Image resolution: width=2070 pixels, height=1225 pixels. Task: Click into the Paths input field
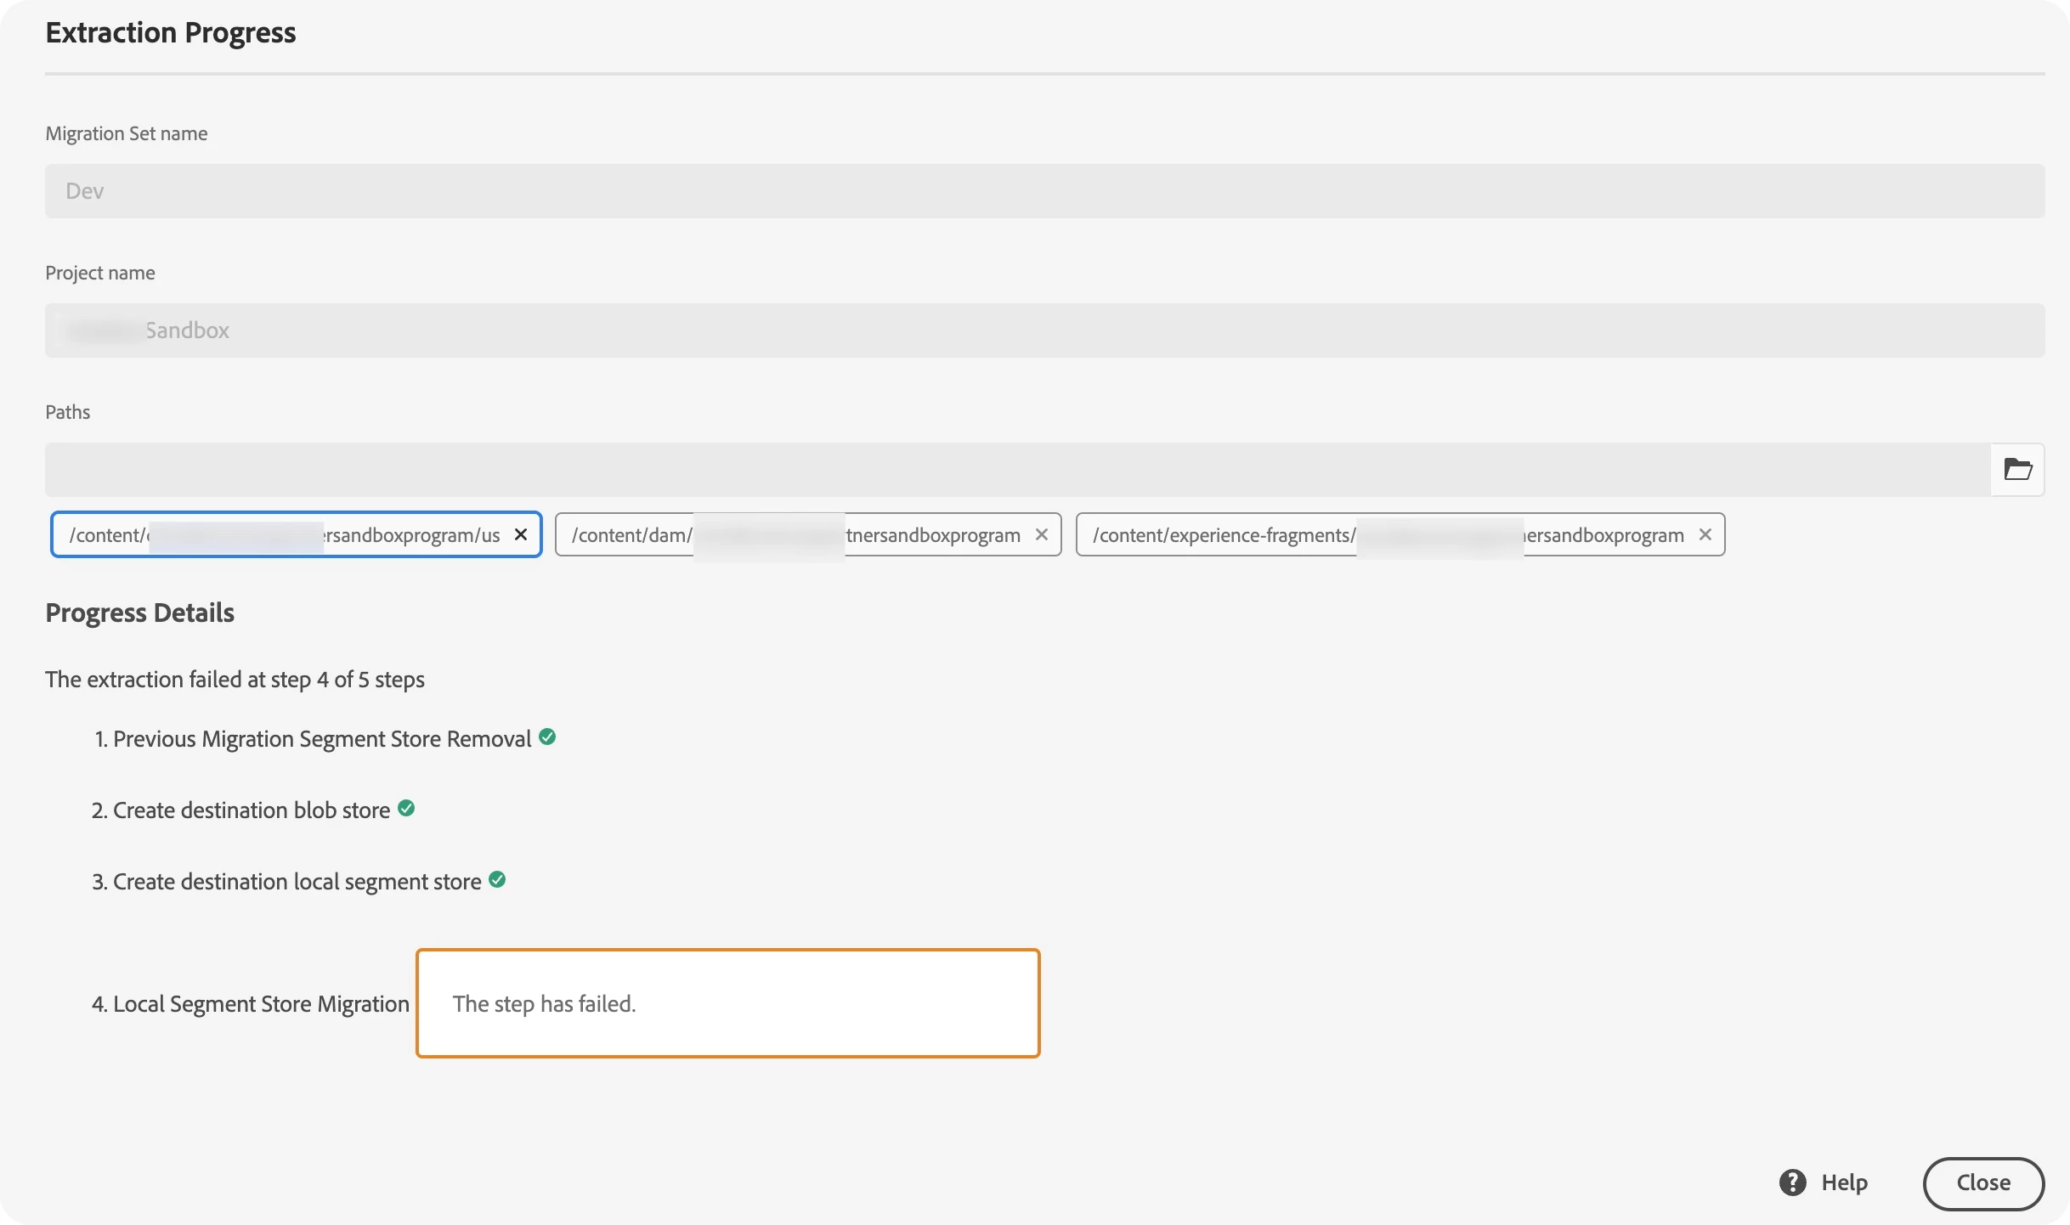click(x=1017, y=469)
